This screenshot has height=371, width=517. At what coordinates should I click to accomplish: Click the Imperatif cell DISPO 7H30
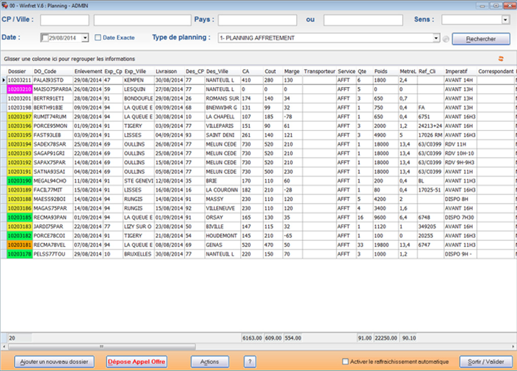pyautogui.click(x=460, y=218)
